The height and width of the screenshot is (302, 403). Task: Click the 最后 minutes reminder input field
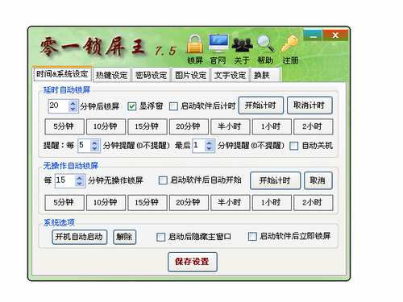click(199, 146)
